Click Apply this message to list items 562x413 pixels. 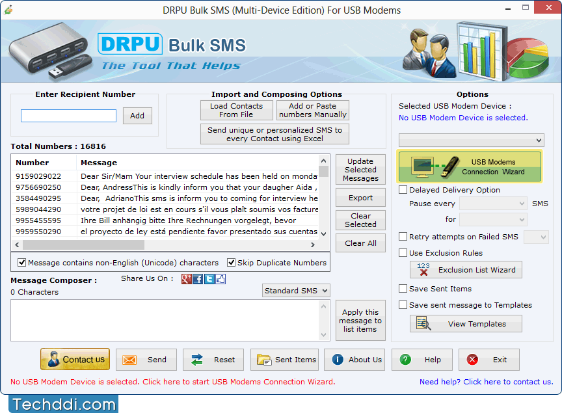(x=360, y=321)
